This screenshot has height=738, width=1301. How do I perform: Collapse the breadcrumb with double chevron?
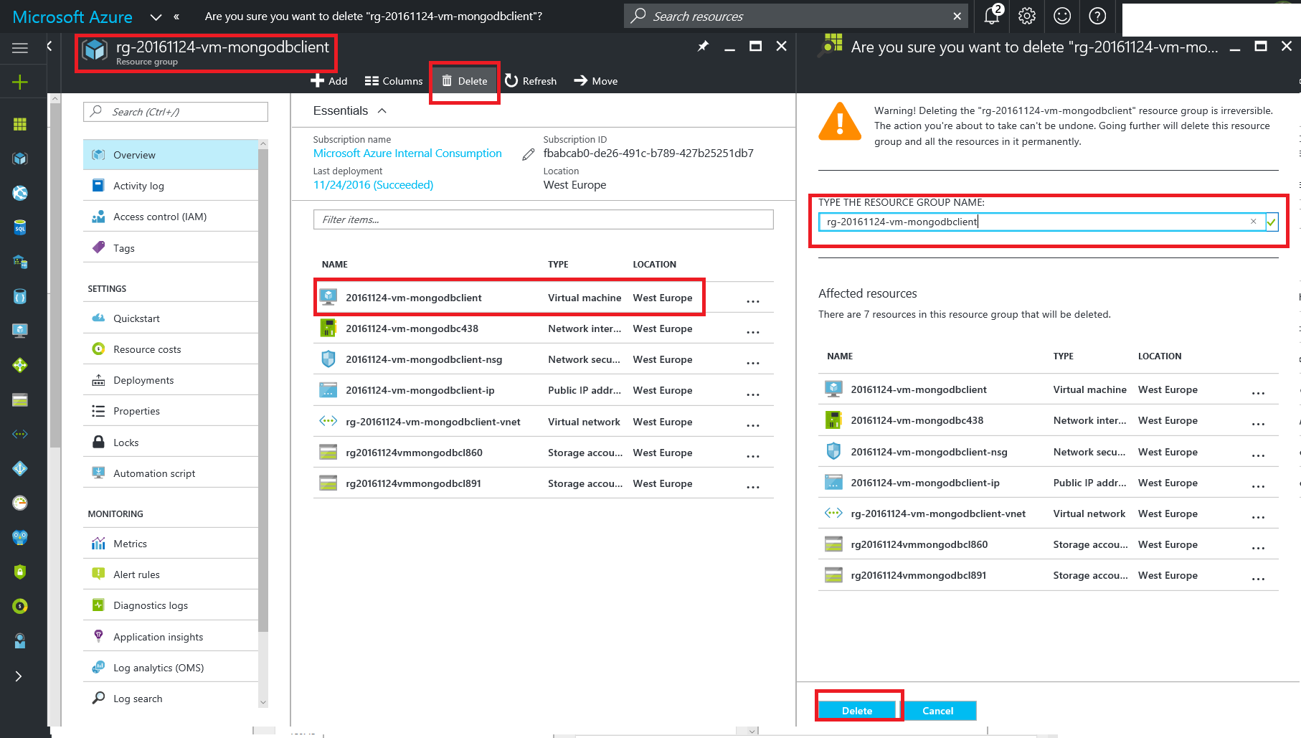pos(176,16)
